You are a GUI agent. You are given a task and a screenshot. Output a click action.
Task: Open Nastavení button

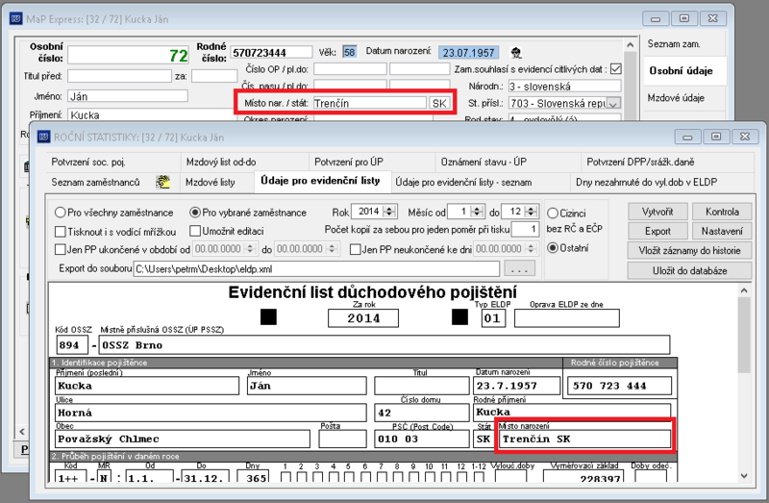(722, 231)
